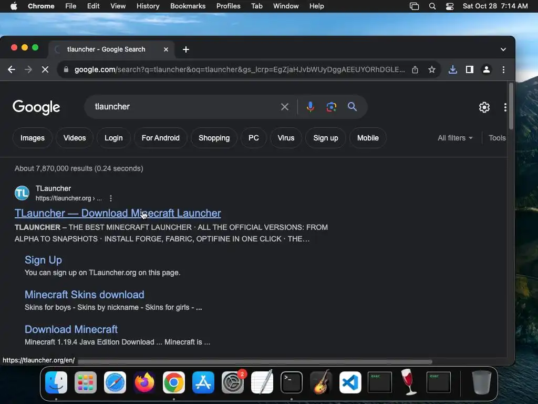Expand the tab search chevron
The image size is (538, 404).
(x=503, y=49)
